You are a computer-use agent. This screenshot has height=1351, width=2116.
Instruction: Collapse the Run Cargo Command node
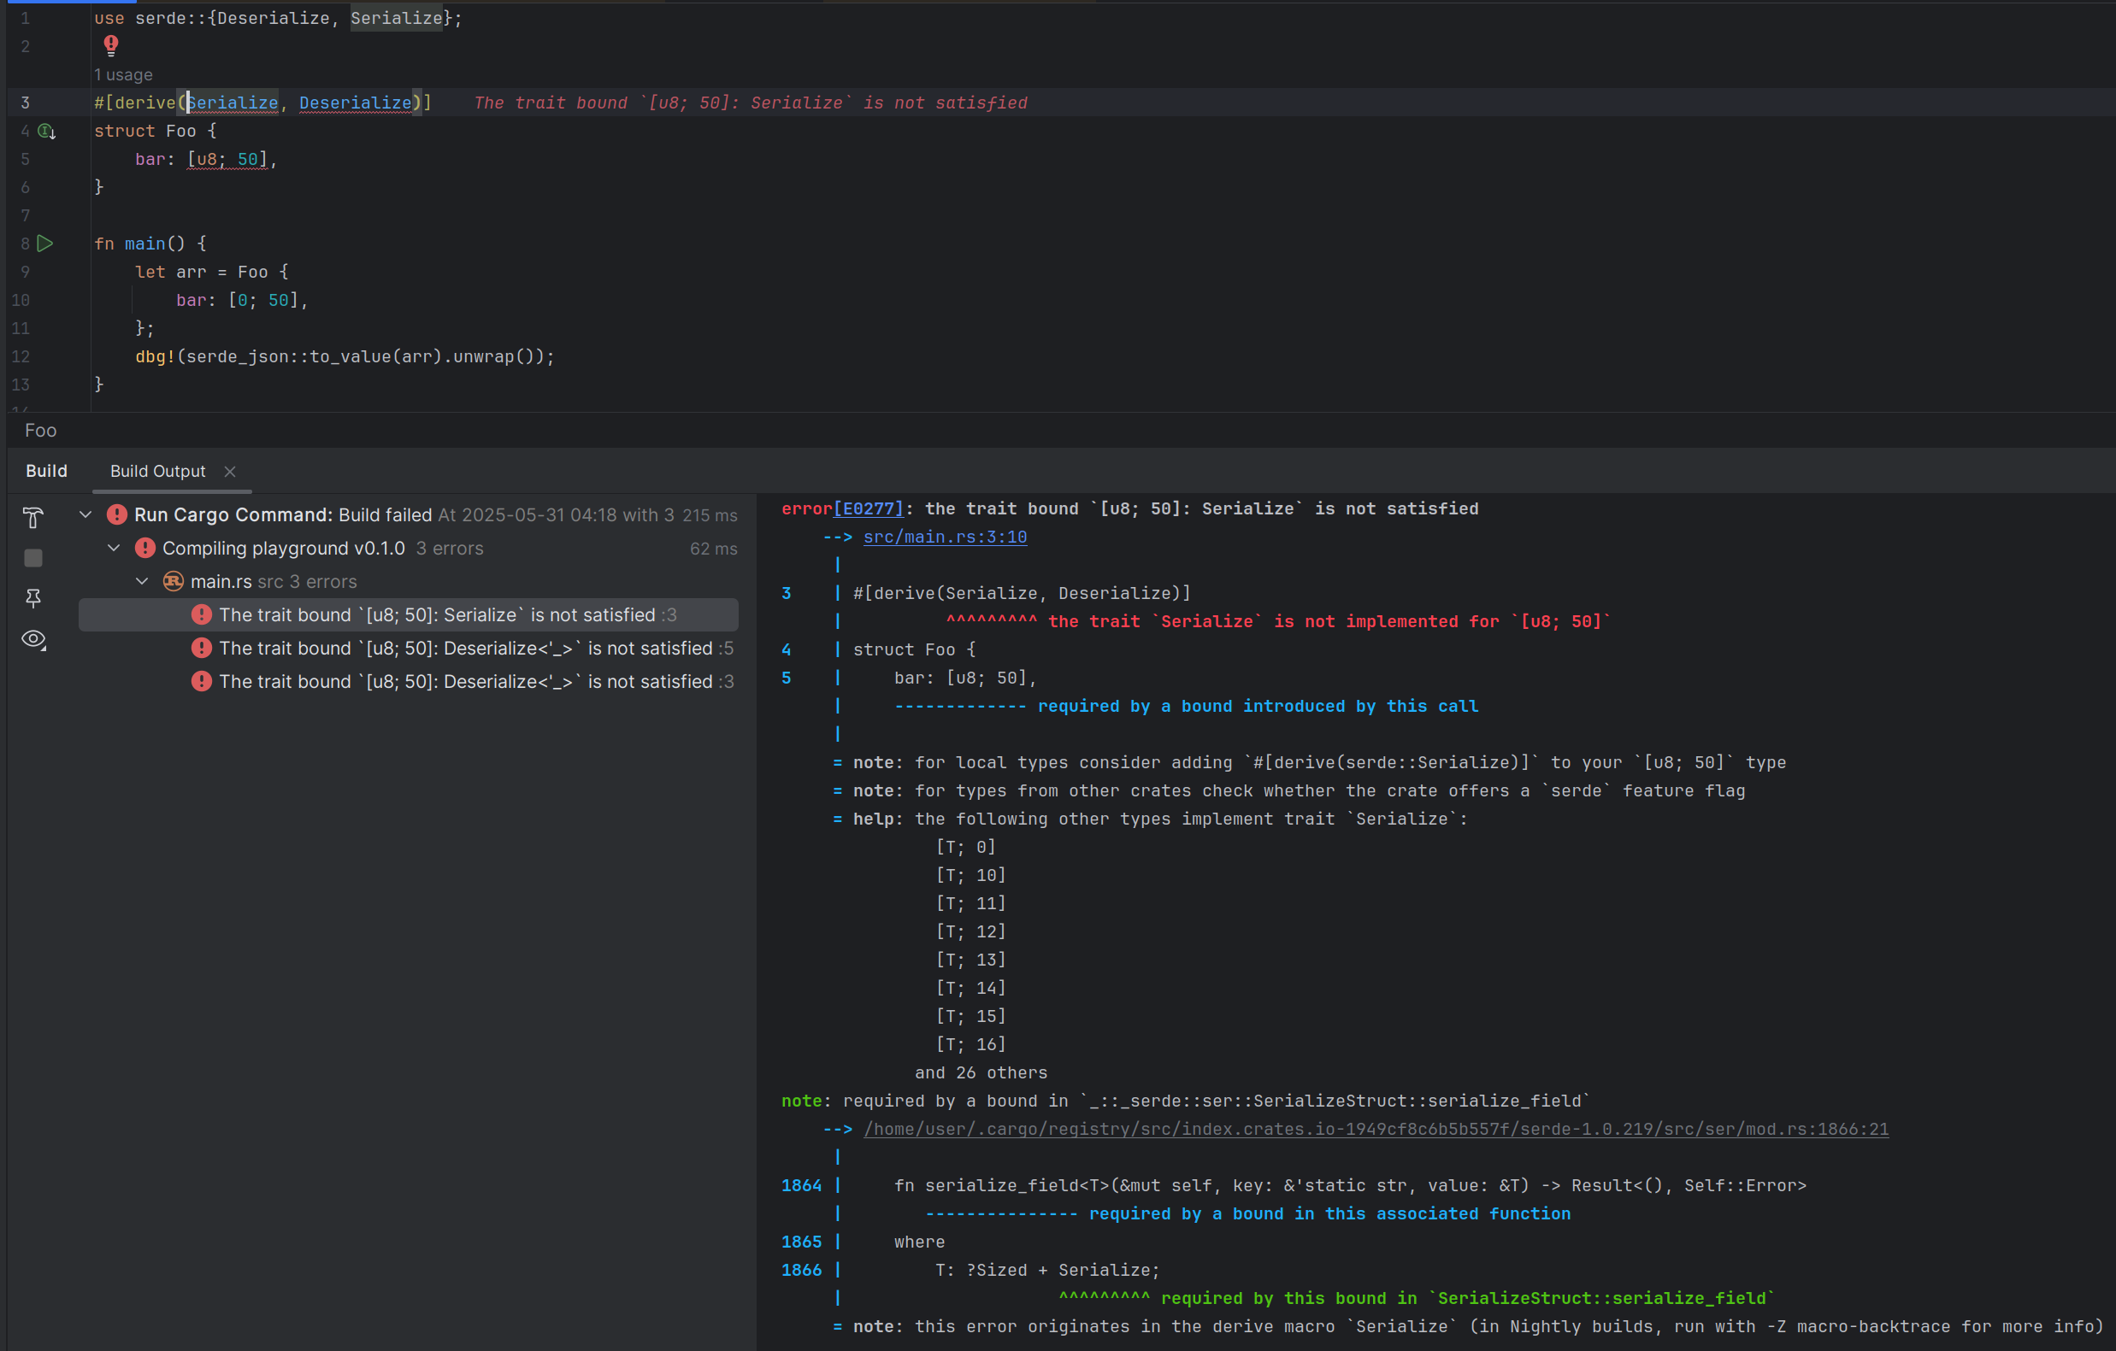tap(85, 514)
